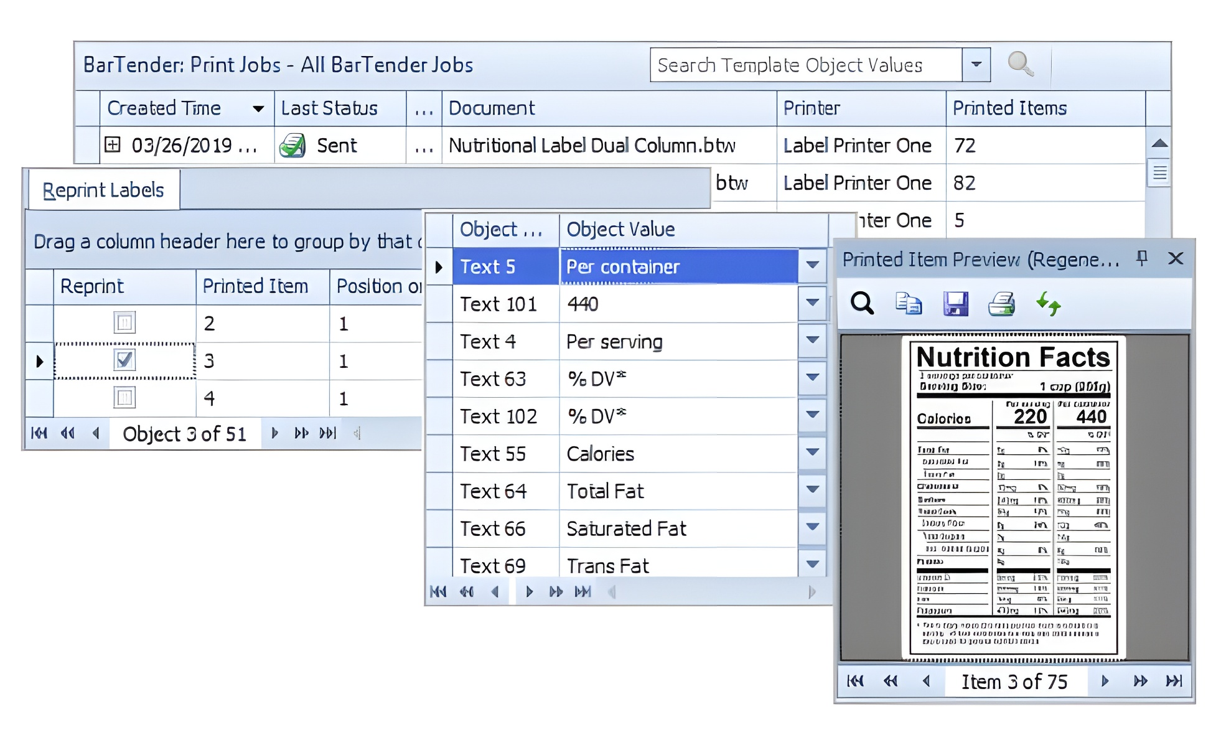Click the magnifier search icon next to the search box
This screenshot has height=732, width=1221.
pyautogui.click(x=1020, y=63)
